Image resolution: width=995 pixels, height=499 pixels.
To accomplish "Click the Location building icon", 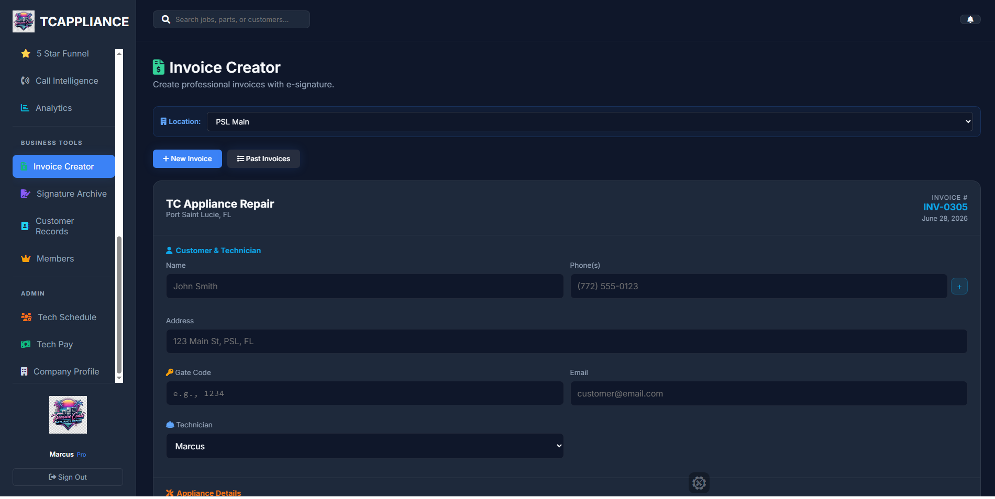I will 163,121.
